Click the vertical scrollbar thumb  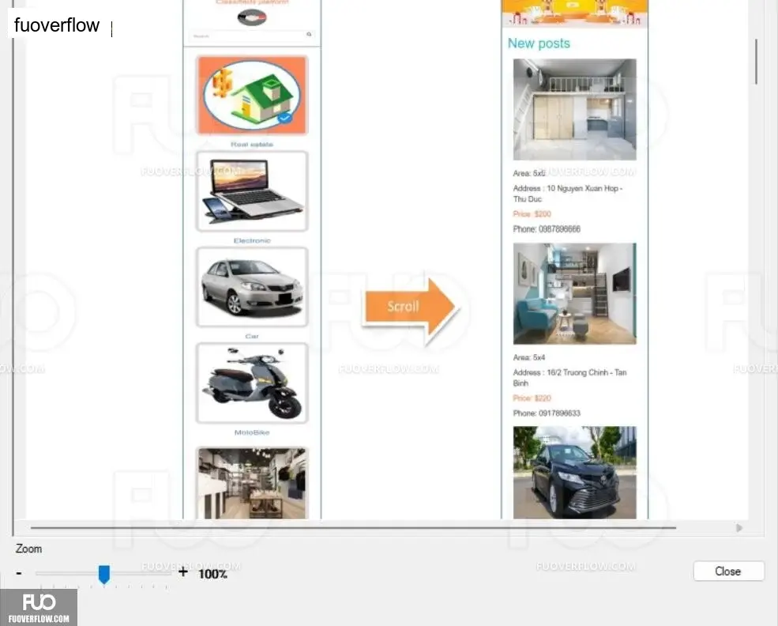tap(756, 62)
